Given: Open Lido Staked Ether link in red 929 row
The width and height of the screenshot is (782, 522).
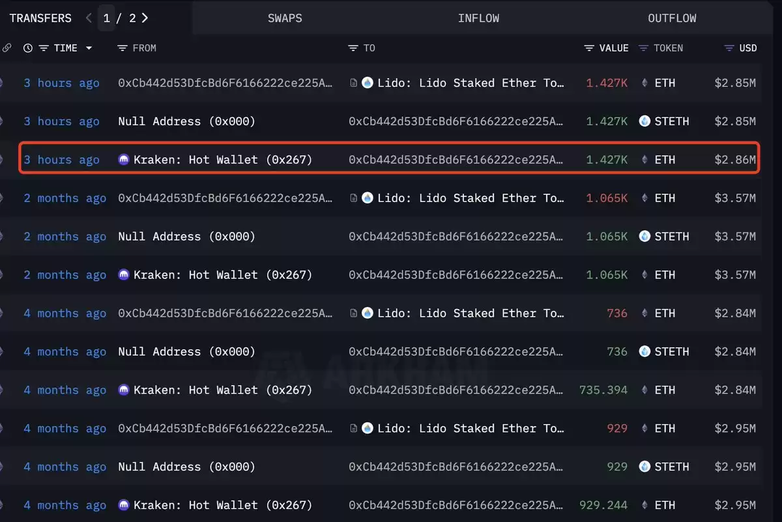Looking at the screenshot, I should pyautogui.click(x=471, y=428).
